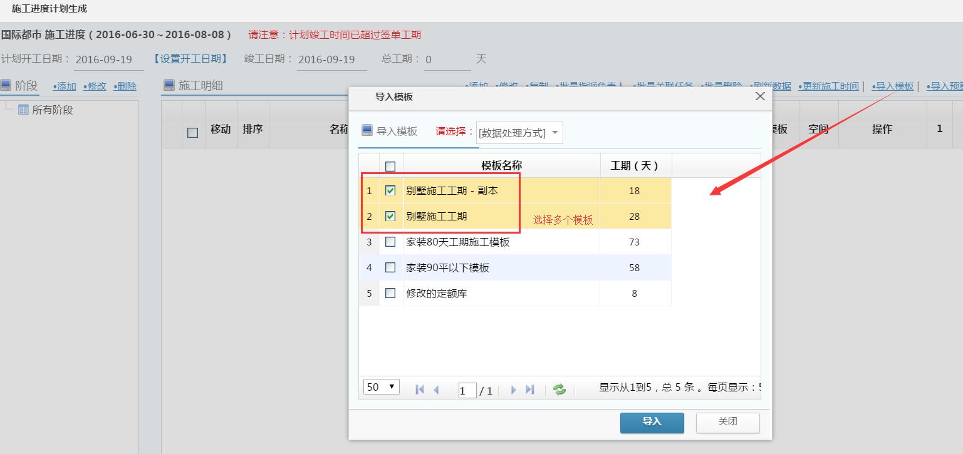Open the page-size dropdown showing 50
Screen dimensions: 963x454
[381, 387]
